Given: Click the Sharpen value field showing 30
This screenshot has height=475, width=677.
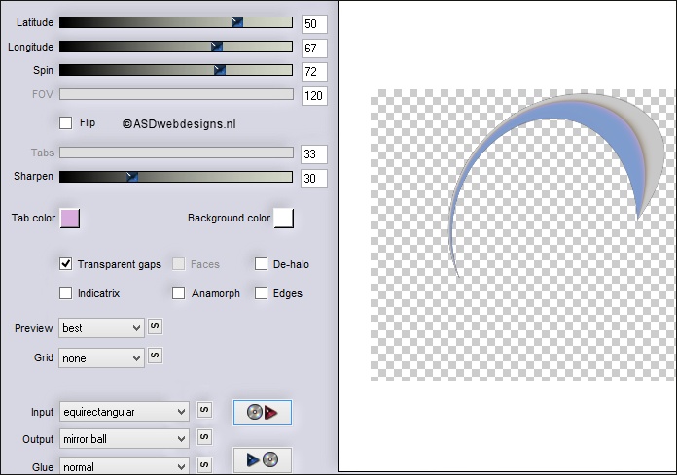Looking at the screenshot, I should [x=314, y=178].
